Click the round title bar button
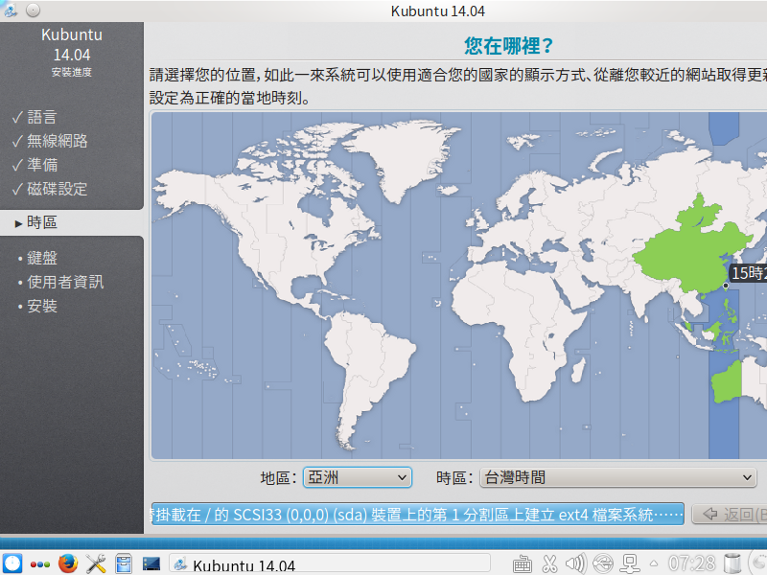This screenshot has height=575, width=767. point(34,11)
